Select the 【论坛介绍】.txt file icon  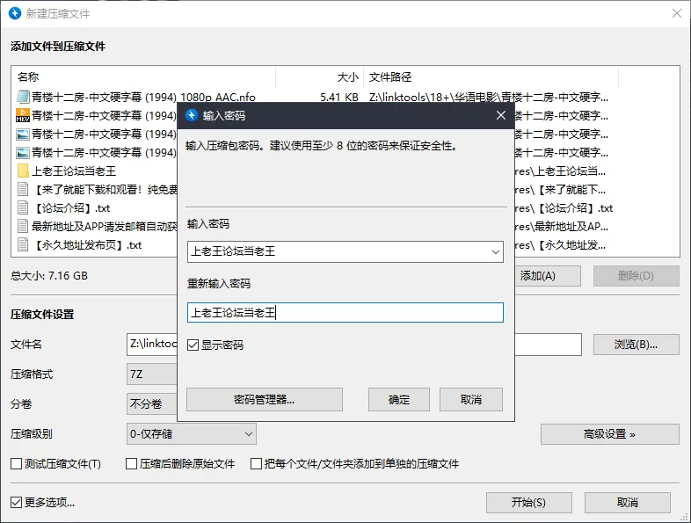23,208
